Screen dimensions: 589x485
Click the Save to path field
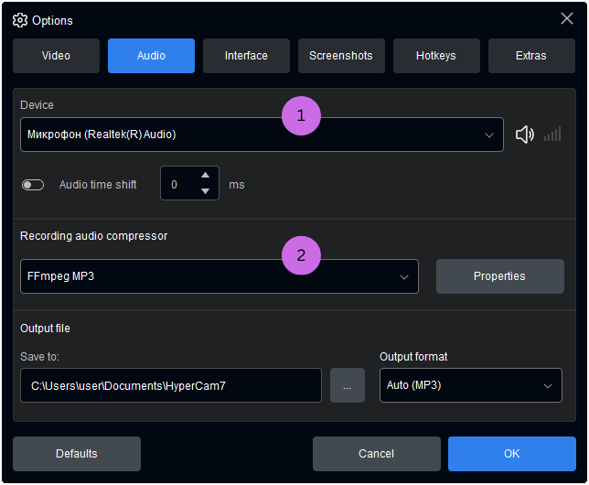click(171, 385)
